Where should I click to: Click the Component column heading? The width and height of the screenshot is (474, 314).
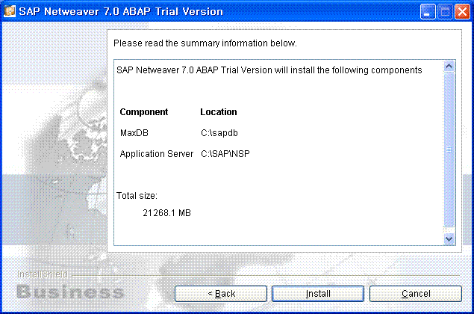[x=144, y=112]
